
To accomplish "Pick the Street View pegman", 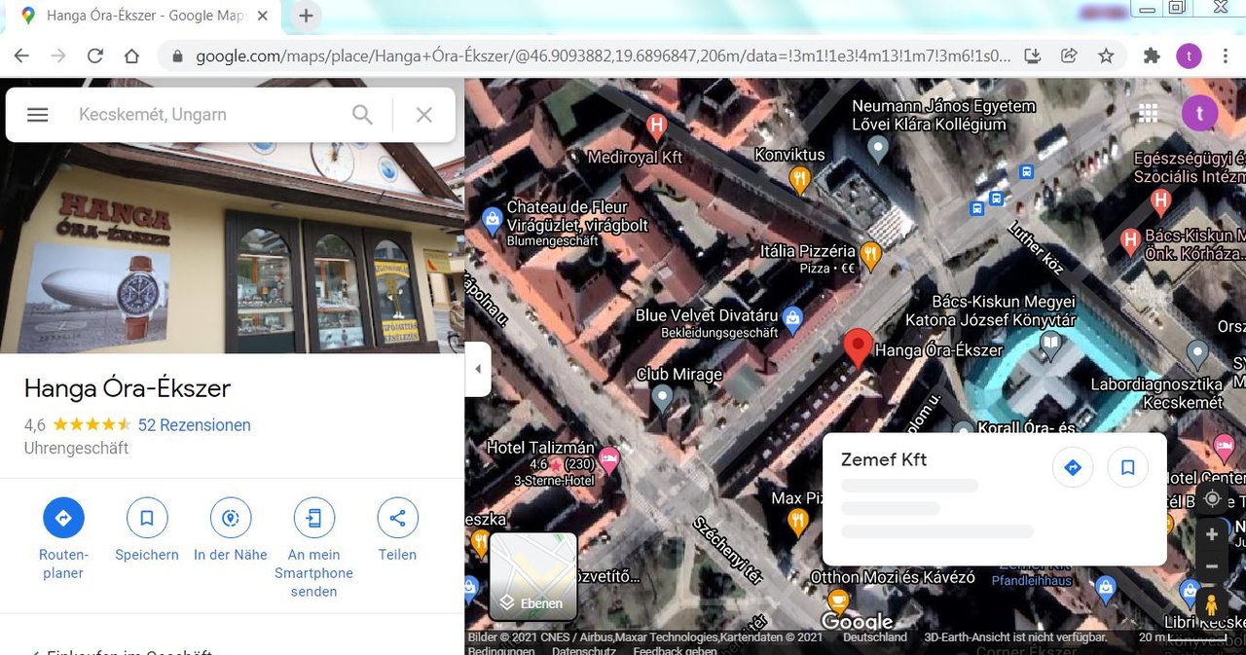I will 1211,605.
